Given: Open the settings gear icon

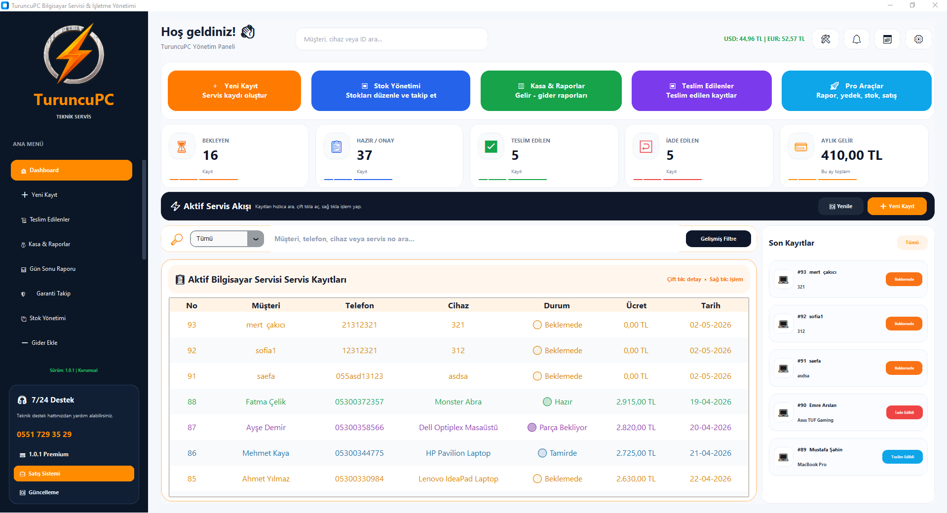Looking at the screenshot, I should [918, 39].
